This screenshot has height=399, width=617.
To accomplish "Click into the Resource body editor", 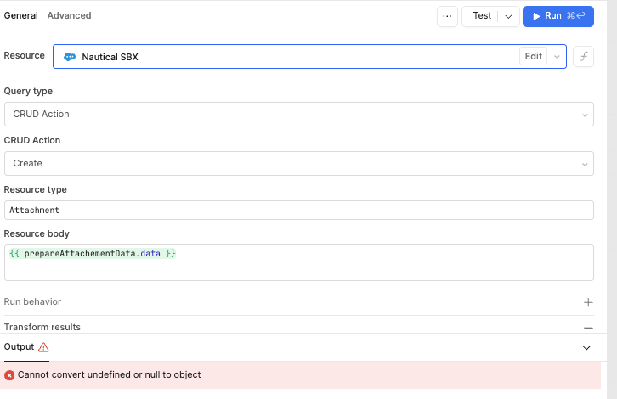I will point(298,262).
